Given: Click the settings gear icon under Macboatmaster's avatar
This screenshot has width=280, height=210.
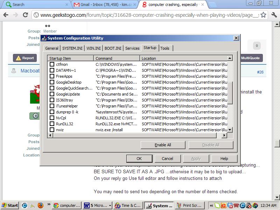Looking at the screenshot, I should tap(35, 116).
